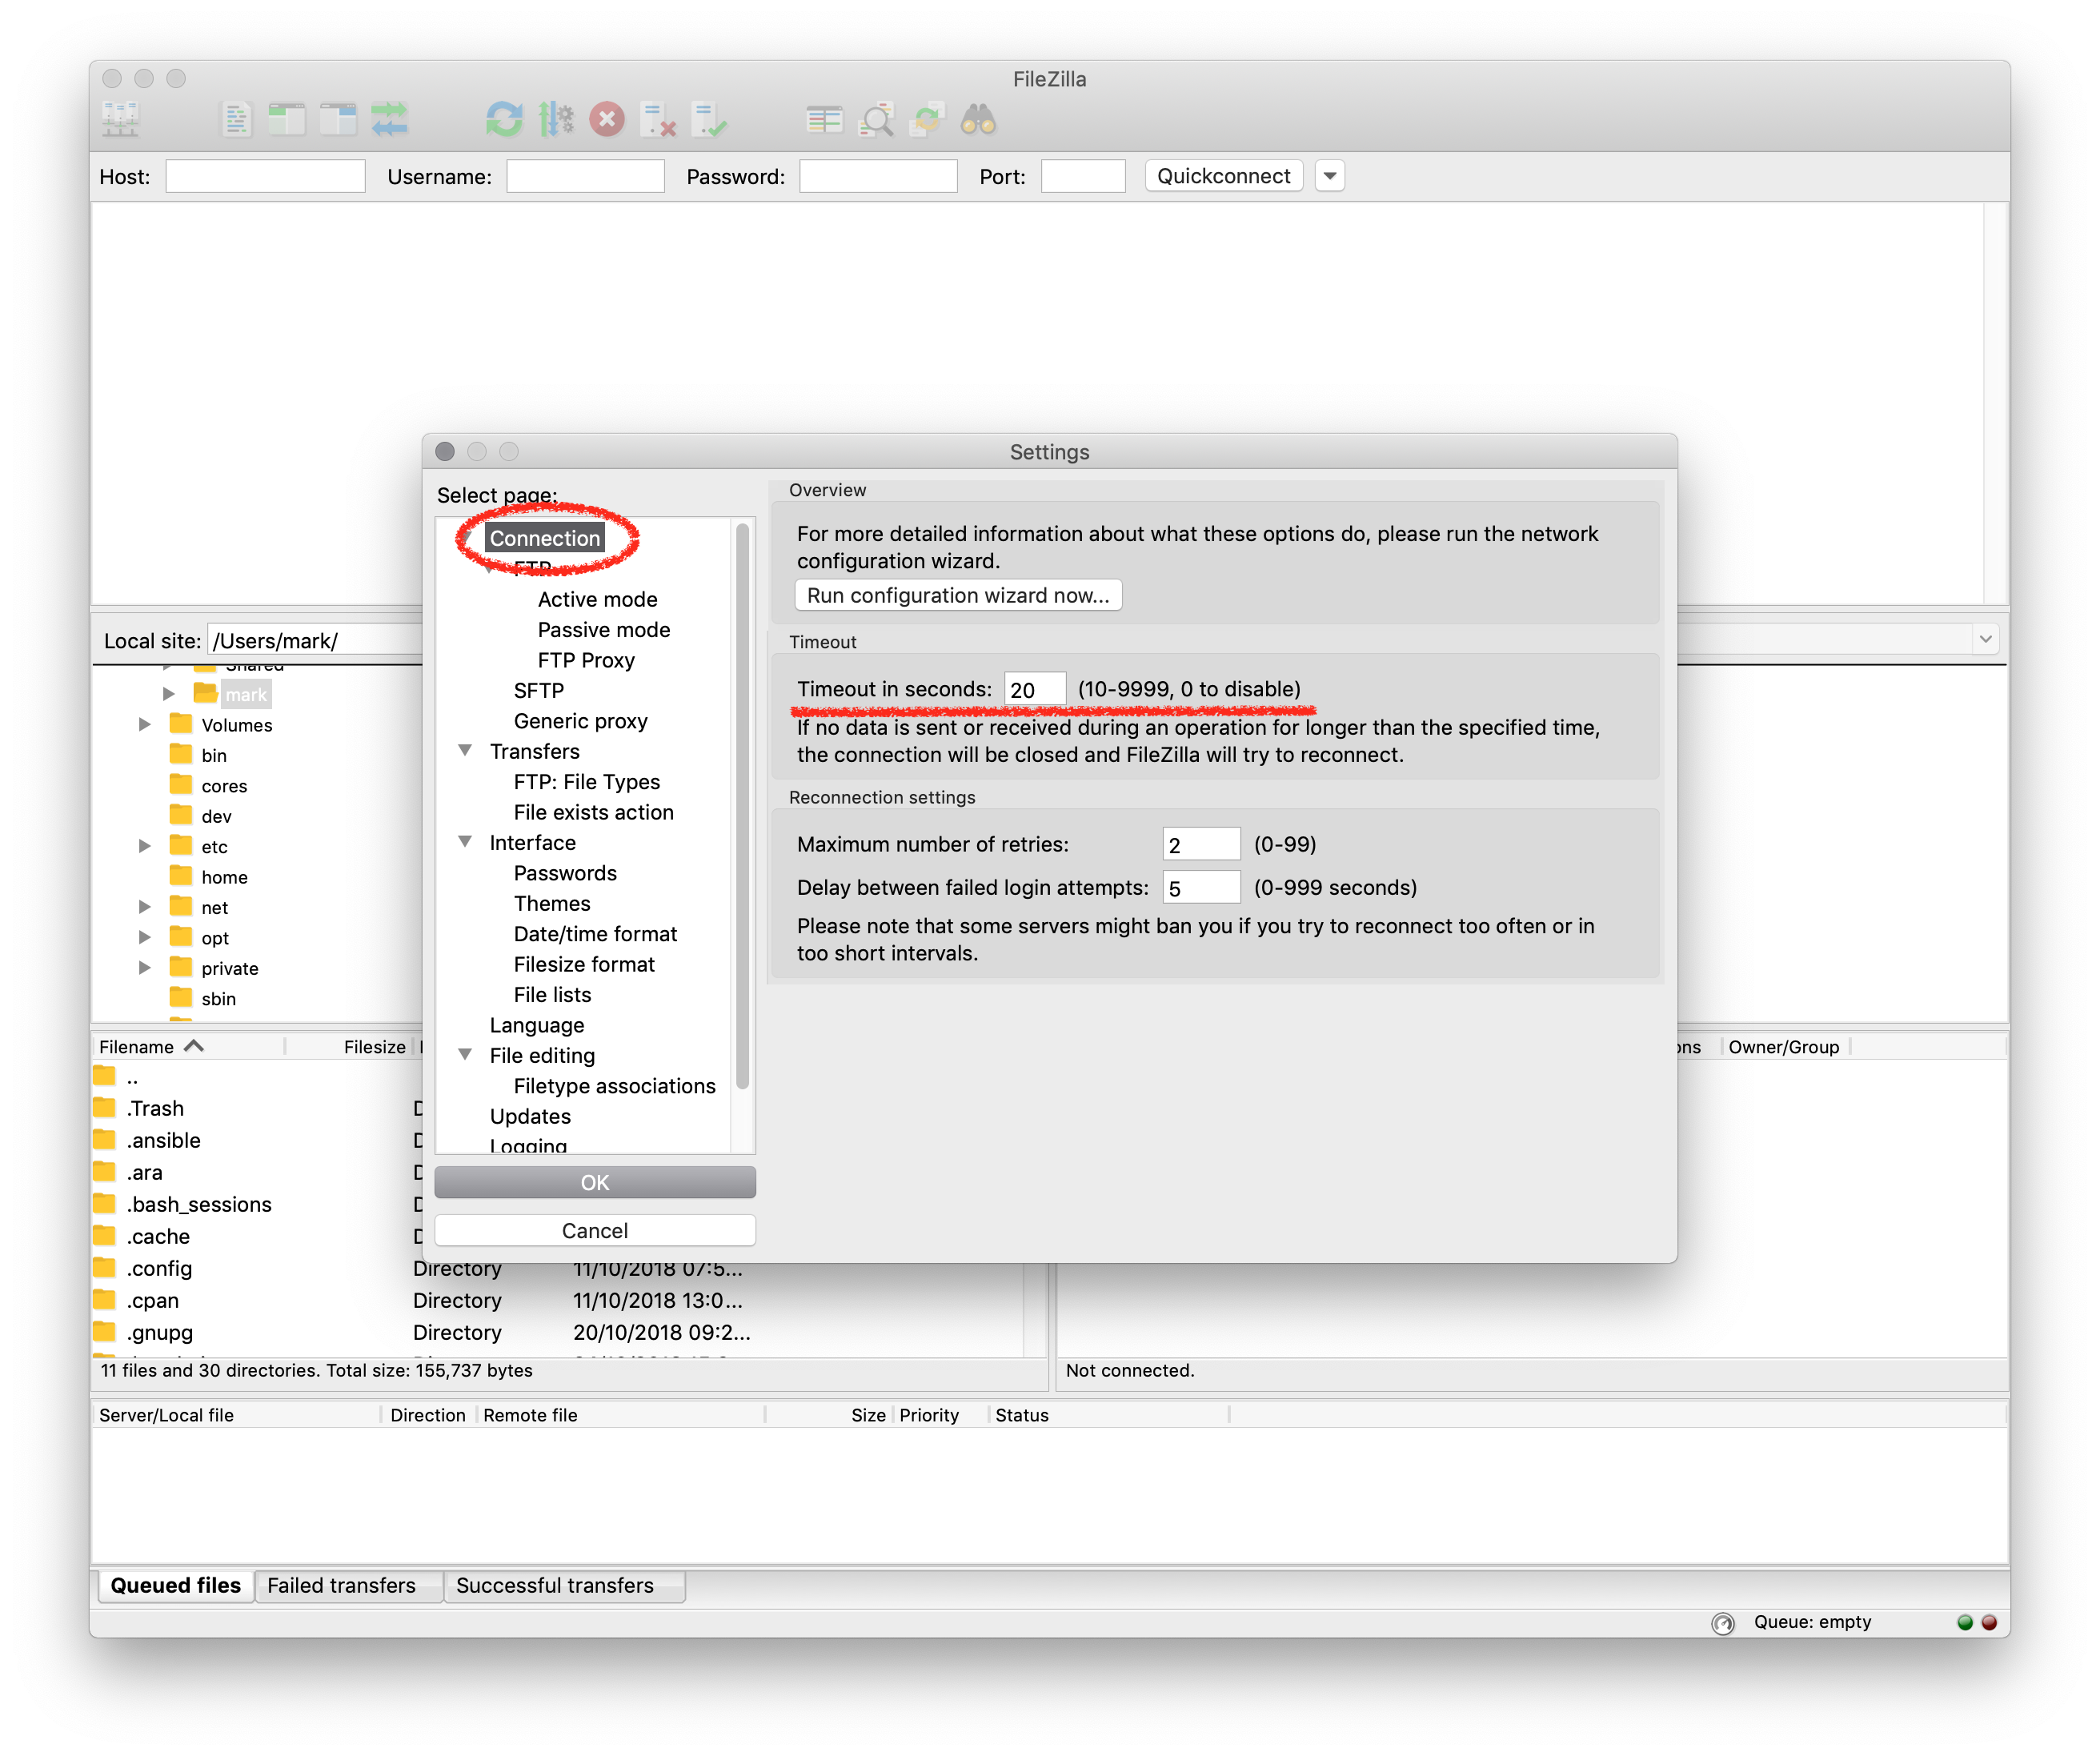This screenshot has height=1756, width=2100.
Task: Click the red cancel operation icon
Action: [607, 120]
